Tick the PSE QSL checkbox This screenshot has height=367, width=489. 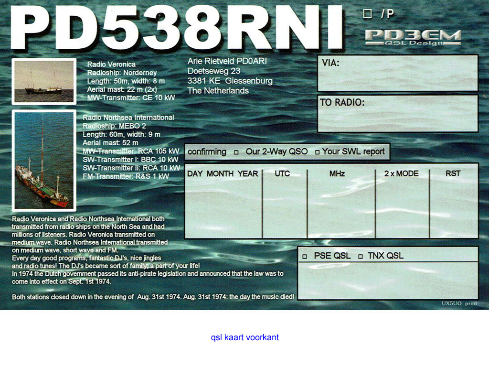[305, 257]
